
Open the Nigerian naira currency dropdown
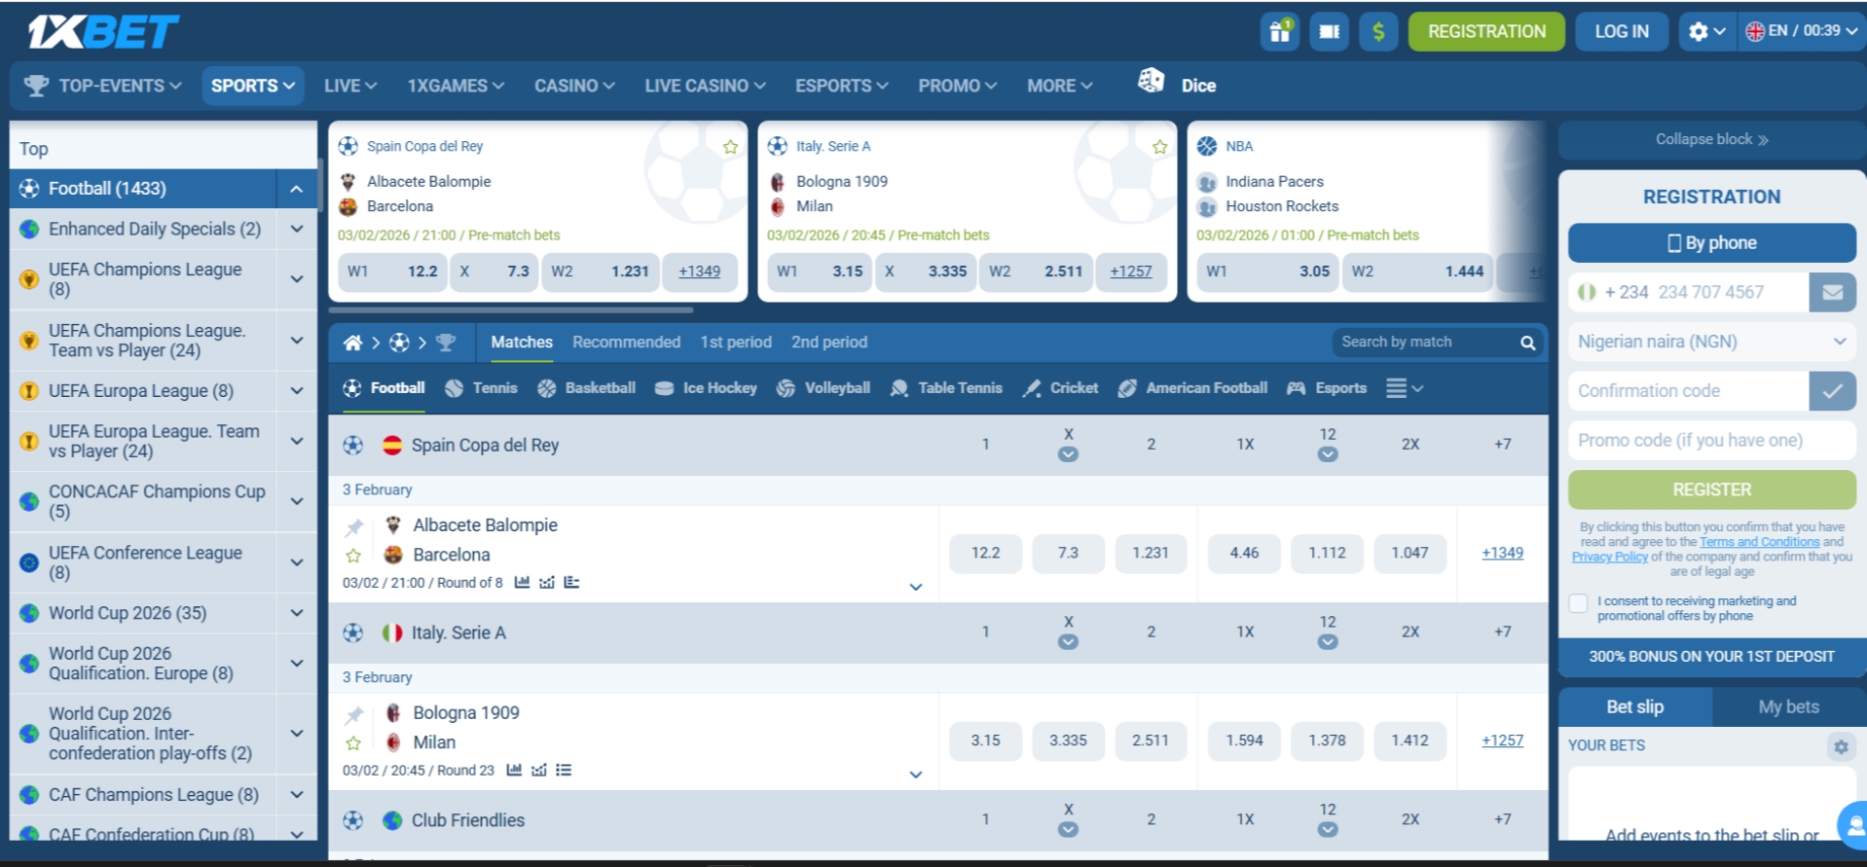1711,342
